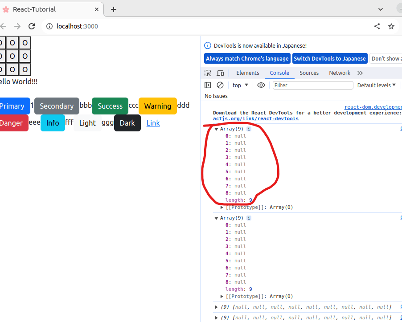Open the Sources tab
The image size is (402, 322).
[x=309, y=73]
